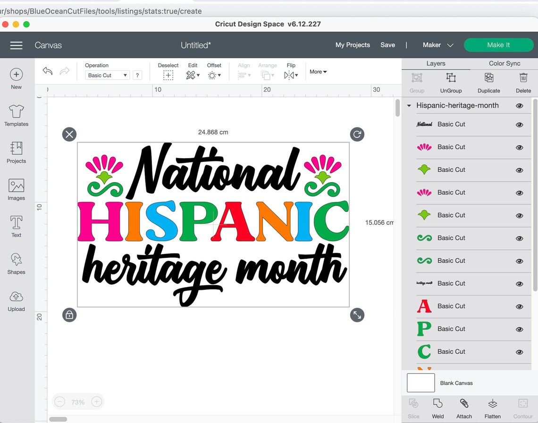Open the Contour tool
The width and height of the screenshot is (538, 423).
[522, 406]
